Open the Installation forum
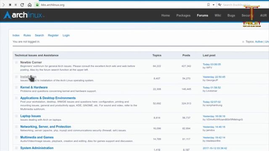269x151 pixels. [x=28, y=77]
